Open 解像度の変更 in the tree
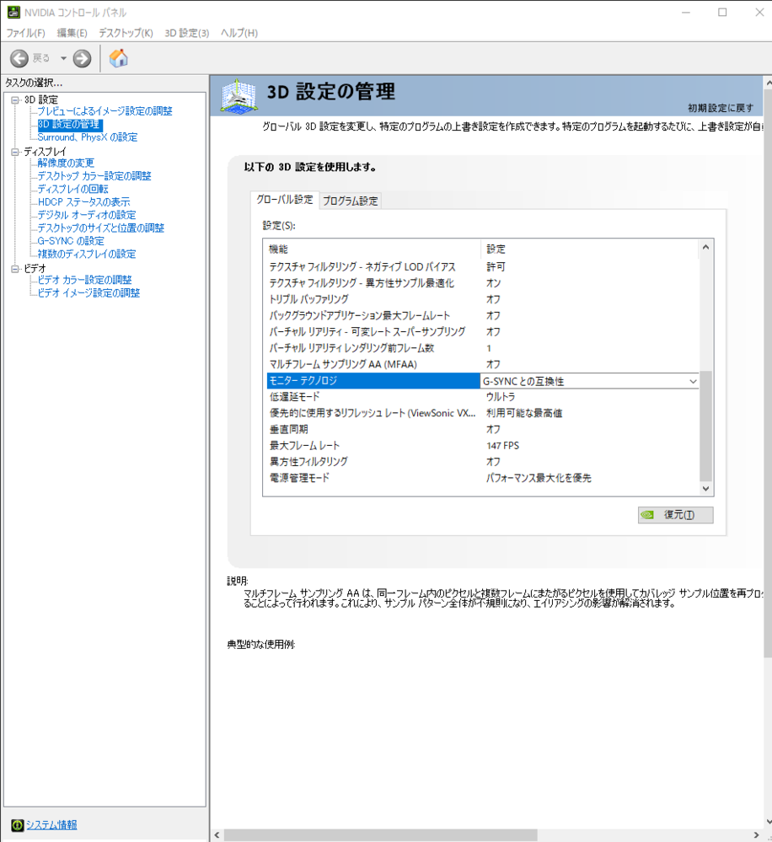Viewport: 772px width, 842px height. coord(66,164)
